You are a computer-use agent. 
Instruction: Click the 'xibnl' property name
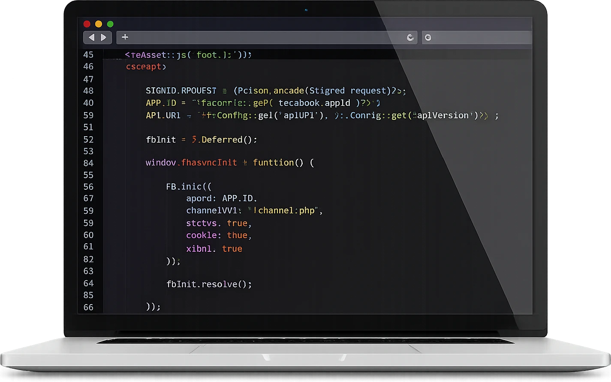pyautogui.click(x=199, y=249)
